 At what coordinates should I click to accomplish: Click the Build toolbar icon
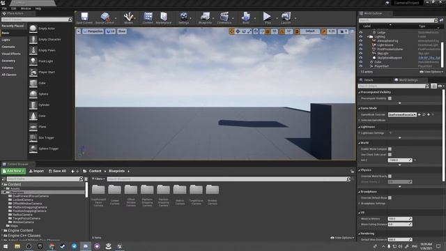click(246, 17)
